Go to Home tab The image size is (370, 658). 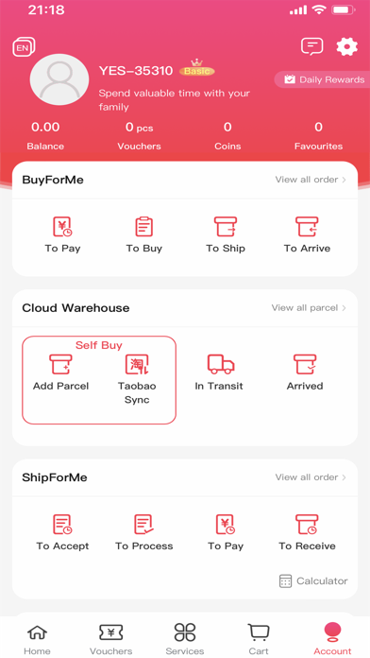point(37,639)
